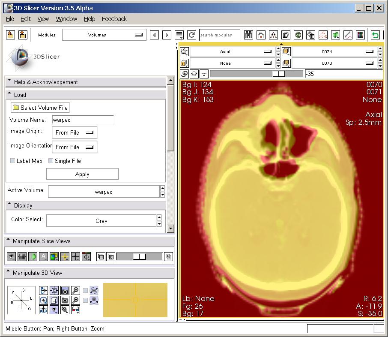Viewport: 388px width, 337px height.
Task: Click the Home module icon in toolbar
Action: click(261, 35)
